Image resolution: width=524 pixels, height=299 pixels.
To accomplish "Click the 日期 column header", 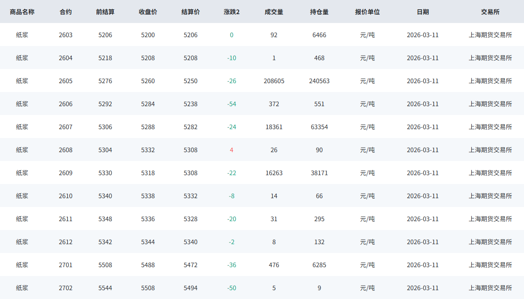I will tap(423, 12).
